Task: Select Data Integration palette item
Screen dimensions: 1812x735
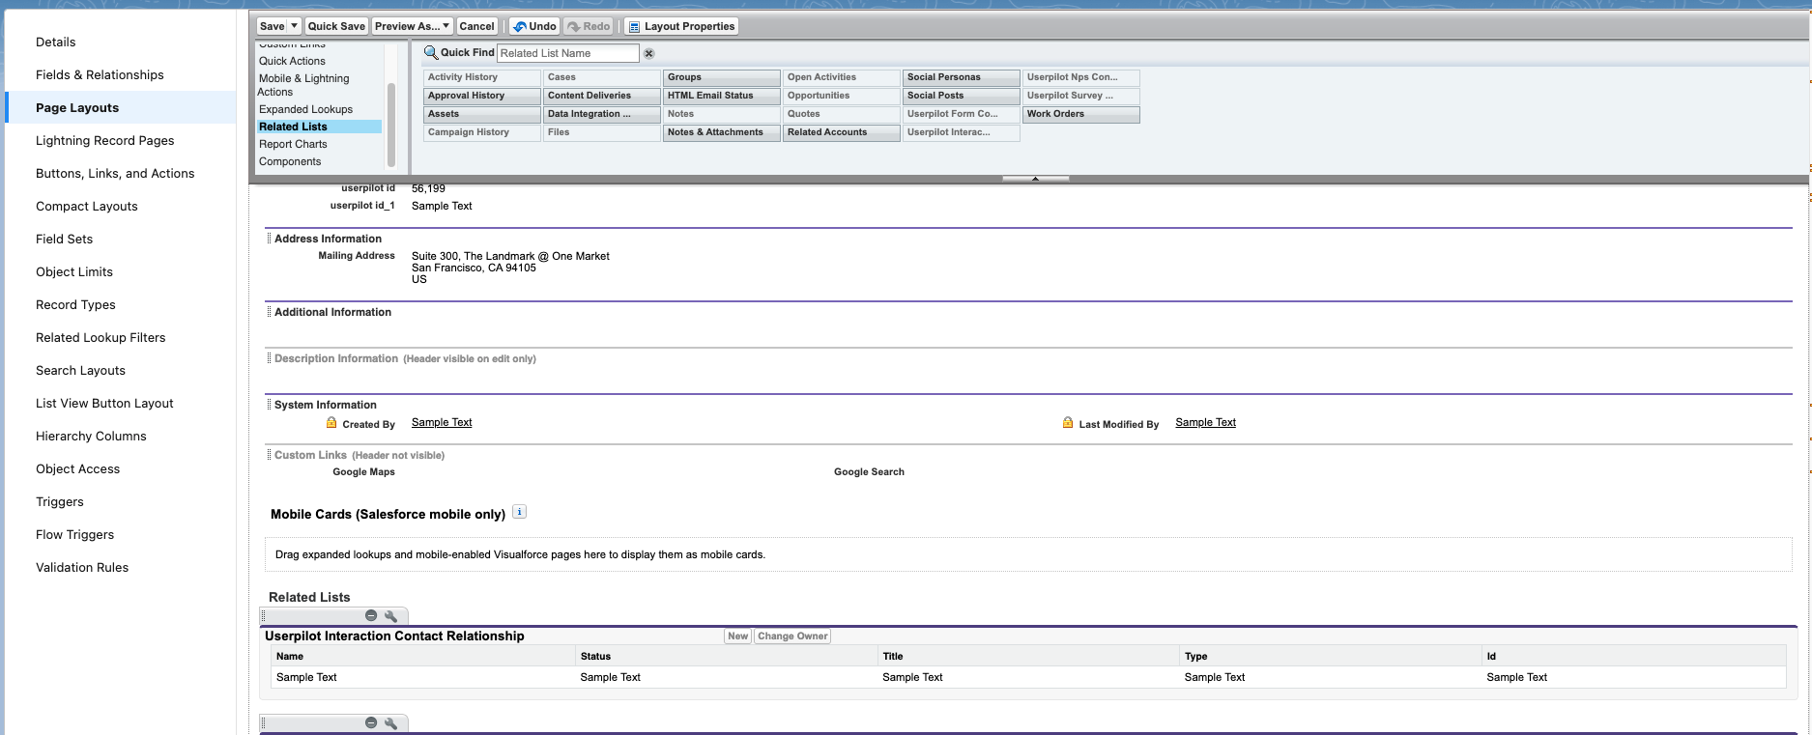Action: 602,114
